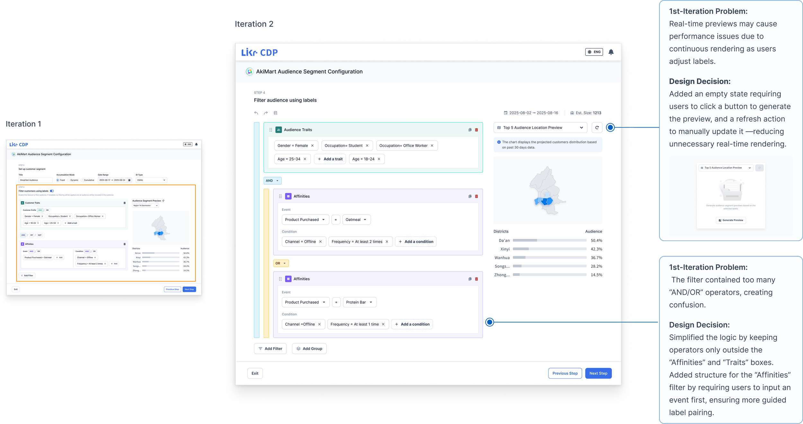Viewport: 803px width, 424px height.
Task: Refresh the Top 5 Audience Location preview
Action: point(597,128)
